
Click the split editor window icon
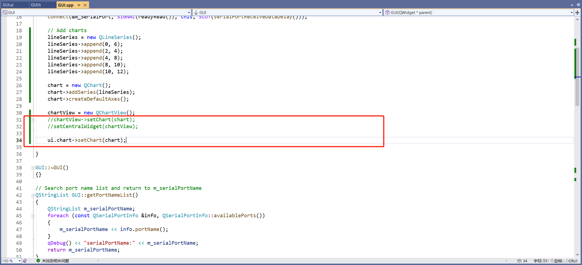click(x=577, y=13)
